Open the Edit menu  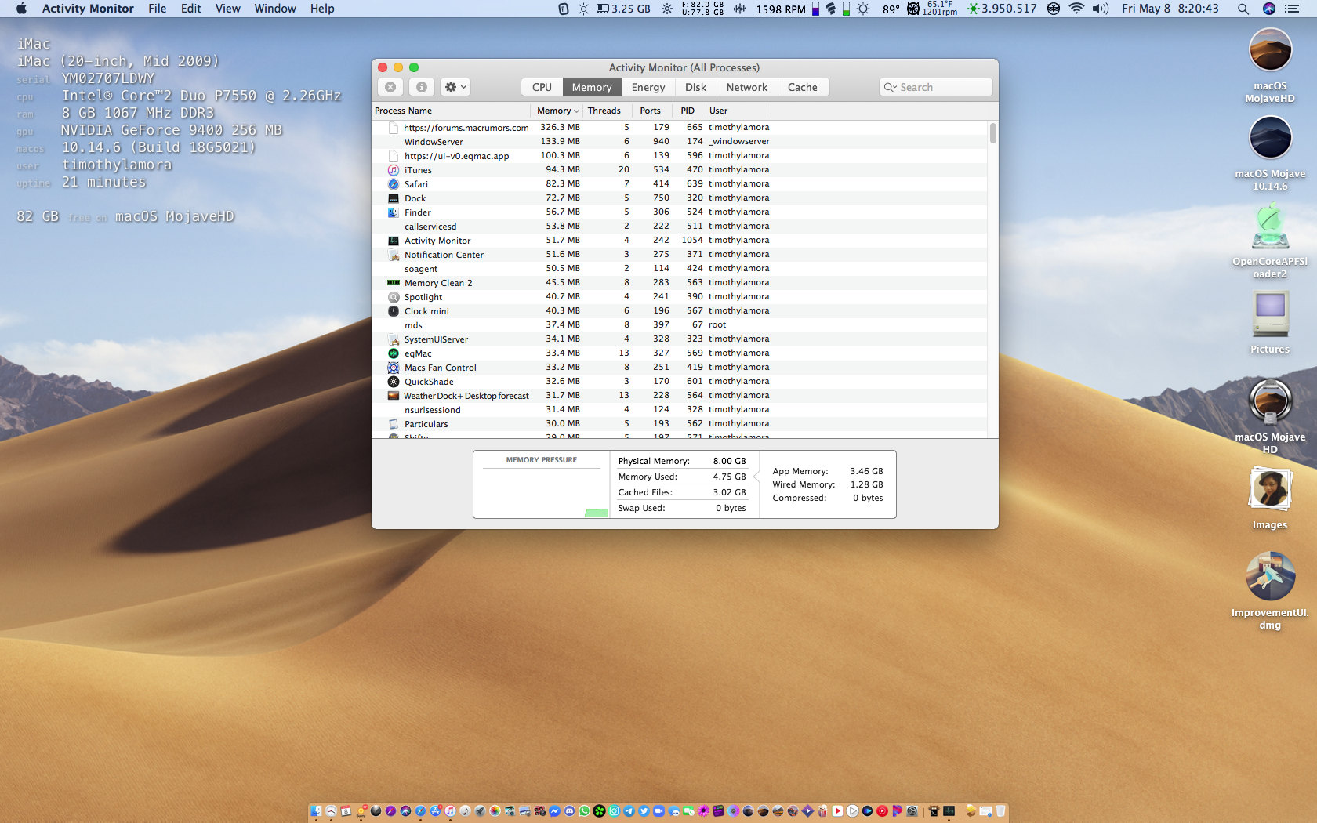tap(191, 9)
